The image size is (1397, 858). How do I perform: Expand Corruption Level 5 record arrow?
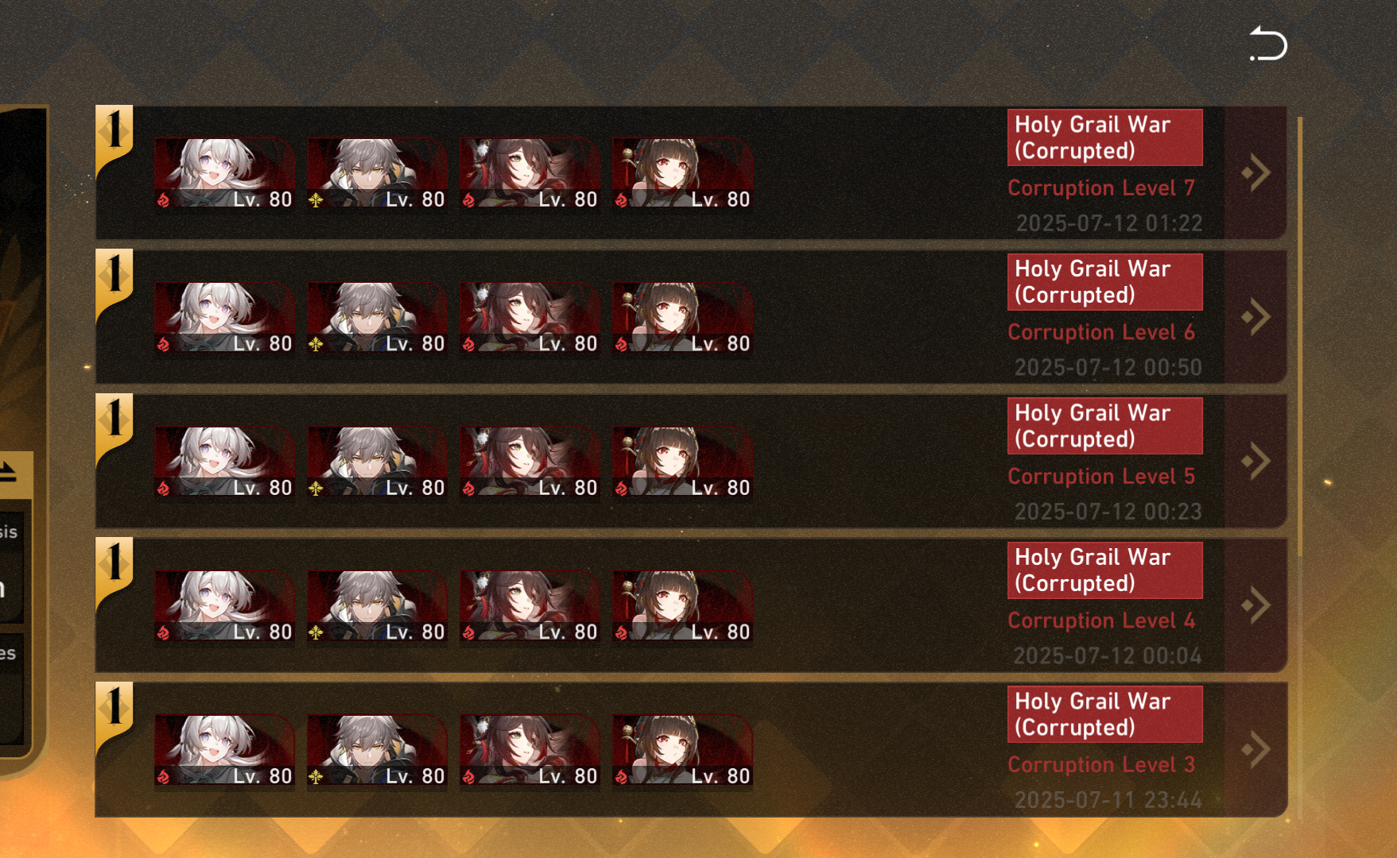(1255, 461)
